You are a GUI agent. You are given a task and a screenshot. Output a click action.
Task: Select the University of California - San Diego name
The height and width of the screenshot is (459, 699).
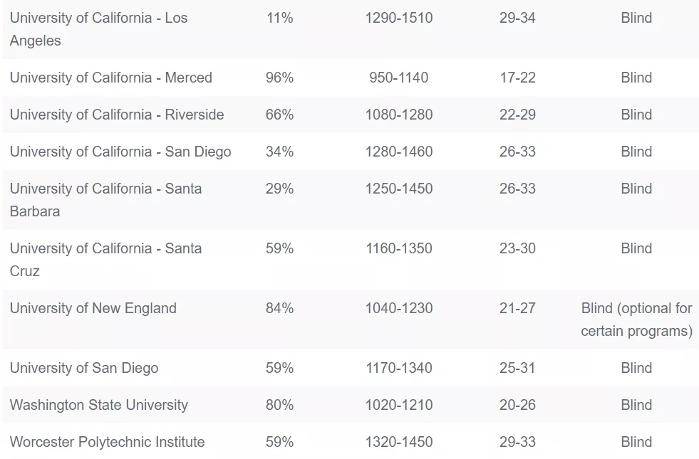coord(120,152)
